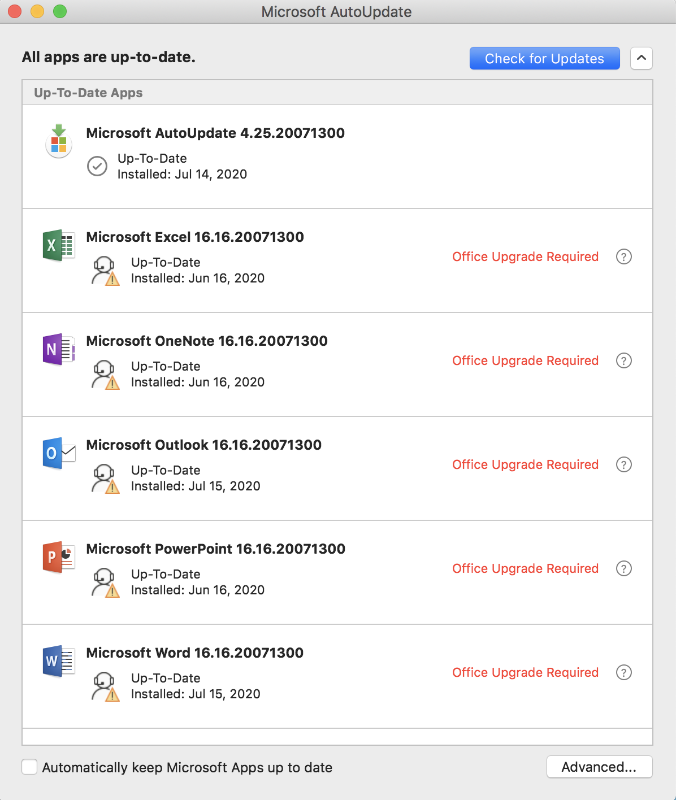Click Office Upgrade Required for Outlook
Viewport: 676px width, 800px height.
525,464
